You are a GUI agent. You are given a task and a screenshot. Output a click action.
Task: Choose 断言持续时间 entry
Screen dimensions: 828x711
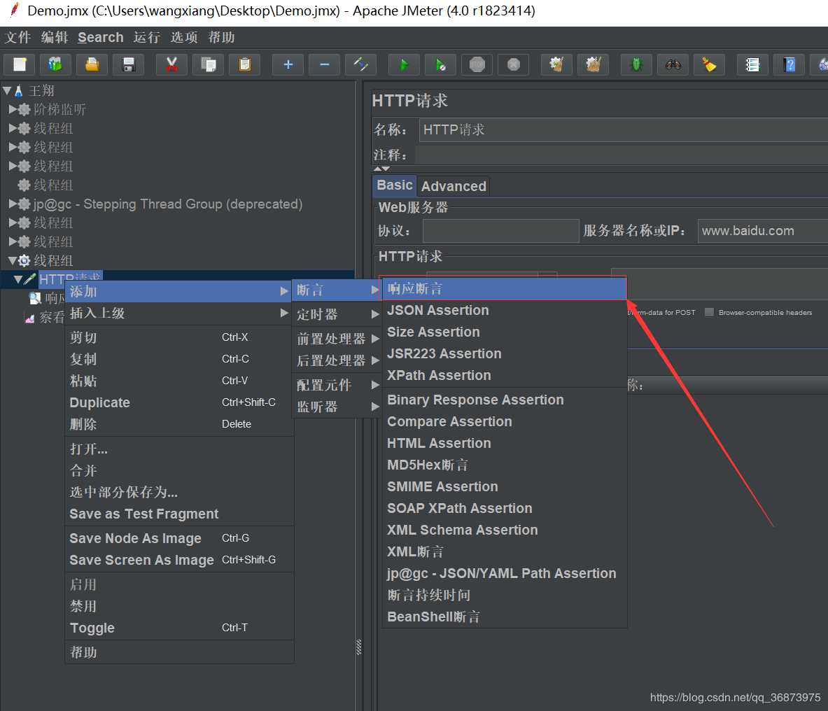[x=504, y=595]
